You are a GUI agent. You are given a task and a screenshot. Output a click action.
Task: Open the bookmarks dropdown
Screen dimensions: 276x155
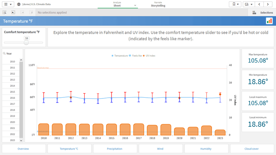pyautogui.click(x=235, y=4)
